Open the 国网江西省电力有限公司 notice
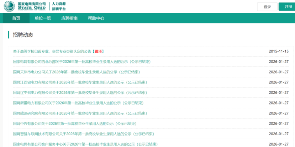Screen dimensions: 295x147 point(80,82)
